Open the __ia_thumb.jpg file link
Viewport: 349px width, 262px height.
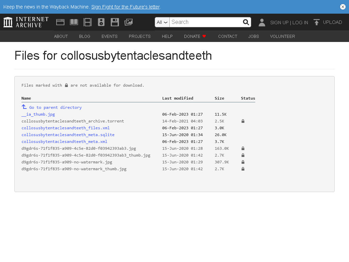tap(38, 114)
